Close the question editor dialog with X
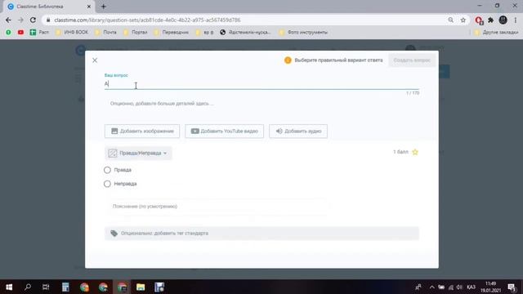 [95, 60]
